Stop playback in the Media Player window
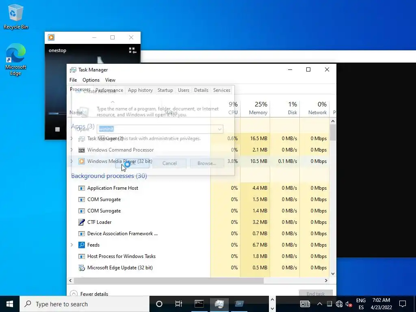 57,129
